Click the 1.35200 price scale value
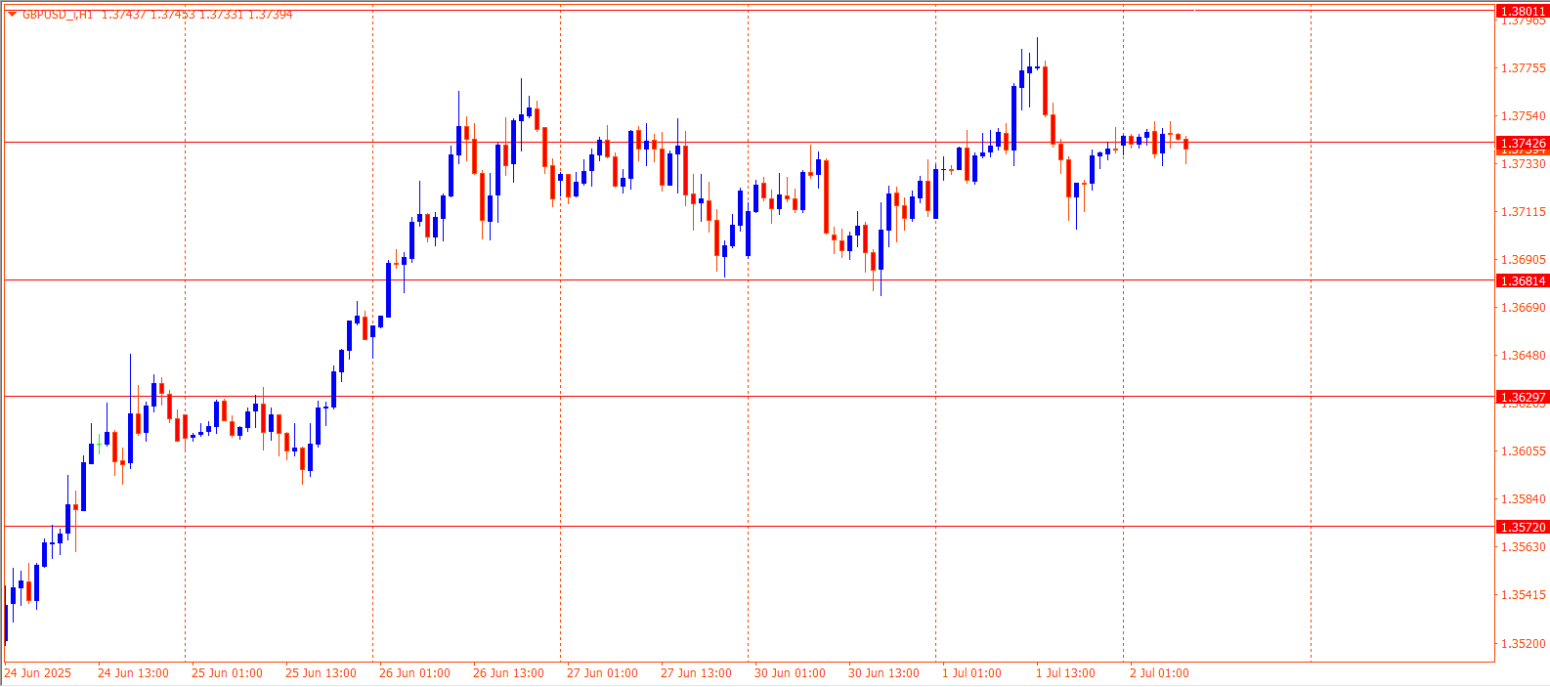 (1524, 644)
